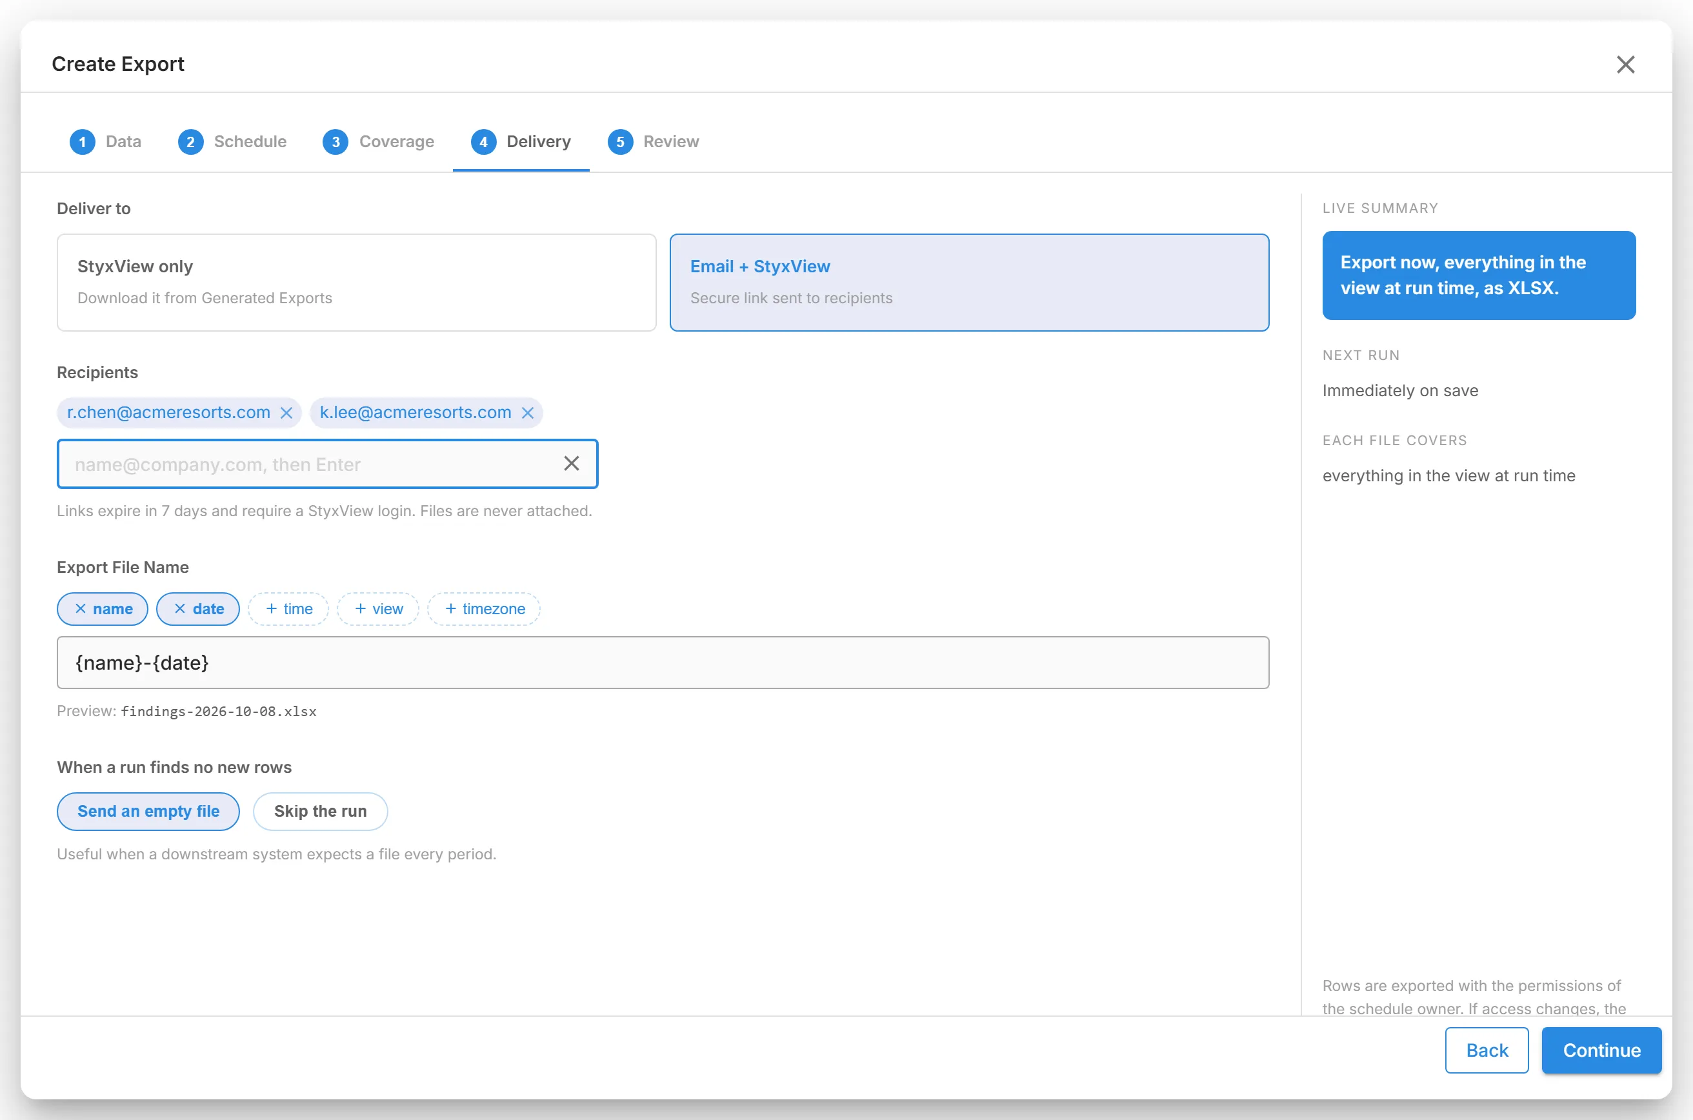Viewport: 1693px width, 1120px height.
Task: Click the 'Rows are exported with the permissions' note
Action: tap(1473, 997)
